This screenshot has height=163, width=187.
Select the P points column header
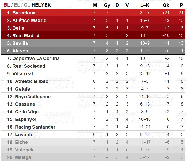pyautogui.click(x=181, y=5)
